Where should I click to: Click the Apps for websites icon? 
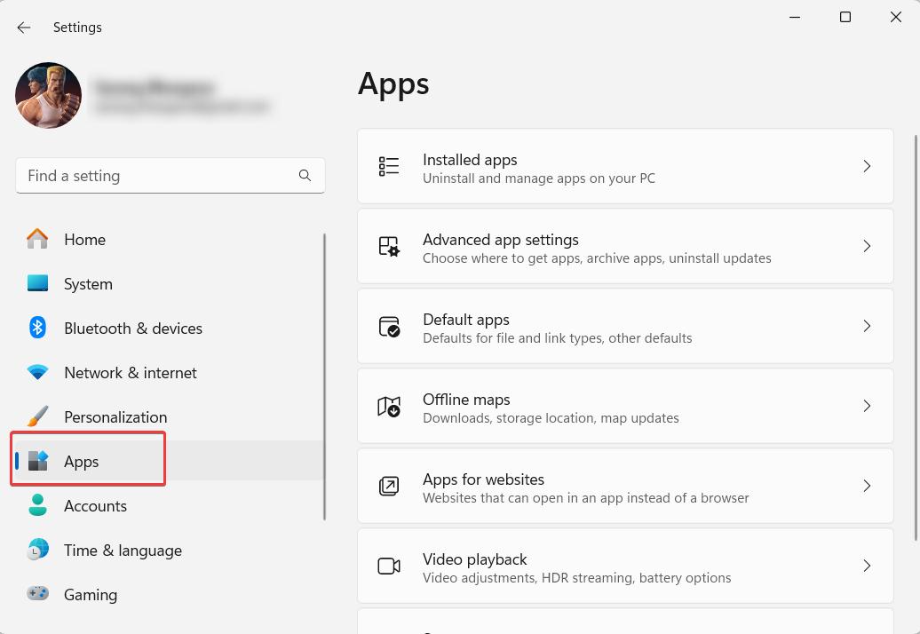pyautogui.click(x=389, y=485)
